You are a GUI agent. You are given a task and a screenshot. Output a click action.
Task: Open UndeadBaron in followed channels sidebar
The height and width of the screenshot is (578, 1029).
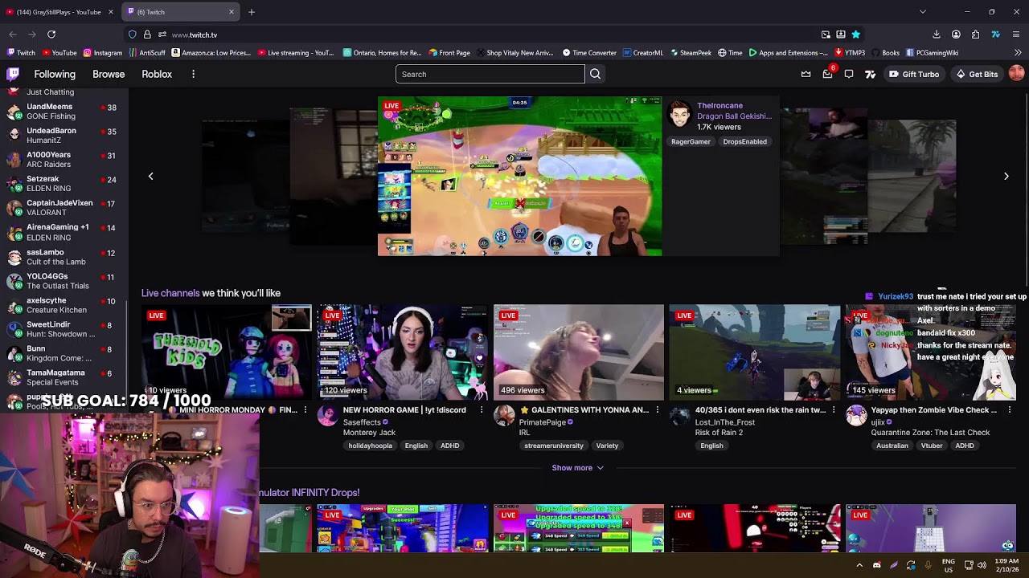pos(64,135)
